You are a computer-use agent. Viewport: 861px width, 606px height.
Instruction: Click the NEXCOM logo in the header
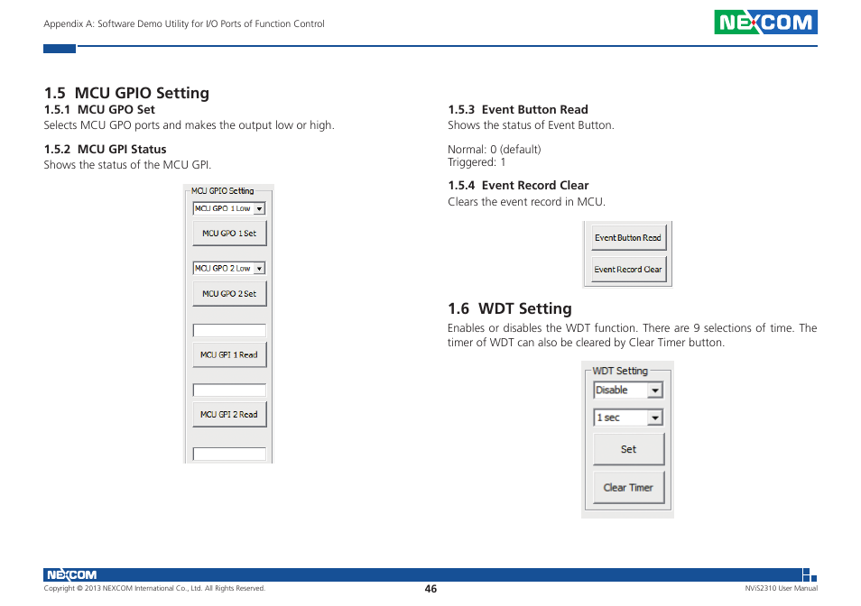point(765,22)
